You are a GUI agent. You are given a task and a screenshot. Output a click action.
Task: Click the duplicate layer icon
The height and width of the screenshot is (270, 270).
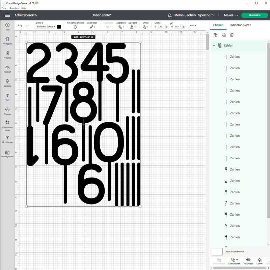(223, 35)
